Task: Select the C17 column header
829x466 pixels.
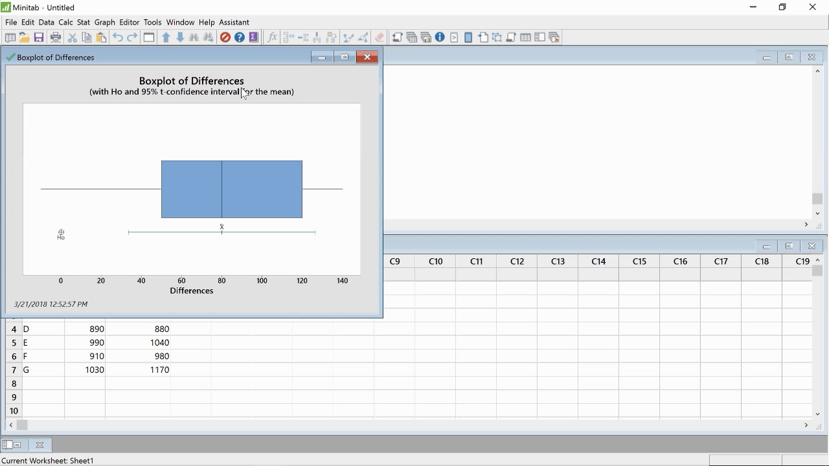Action: tap(721, 261)
